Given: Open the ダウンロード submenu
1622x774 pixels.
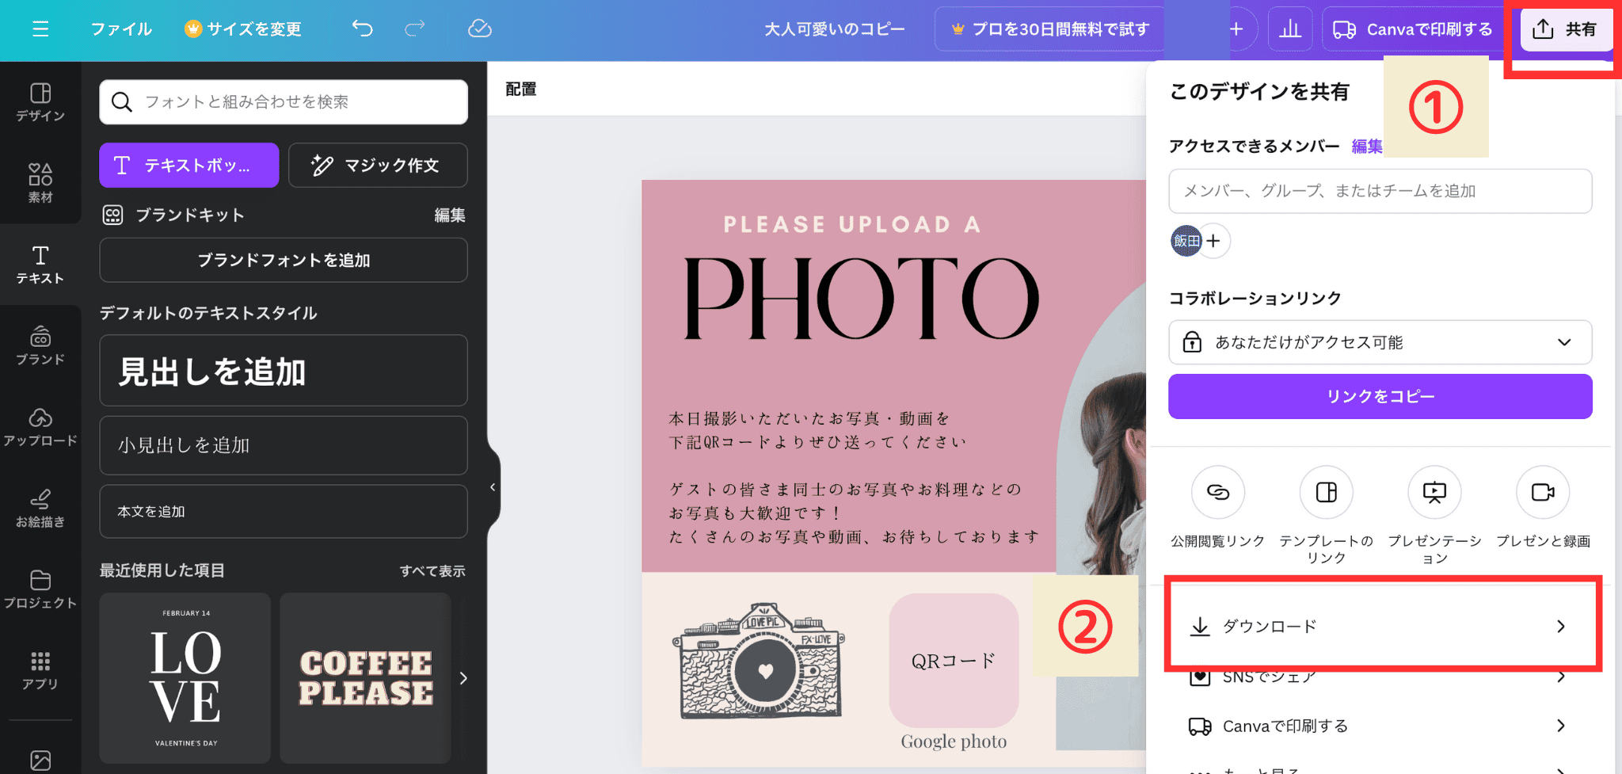Looking at the screenshot, I should coord(1380,626).
